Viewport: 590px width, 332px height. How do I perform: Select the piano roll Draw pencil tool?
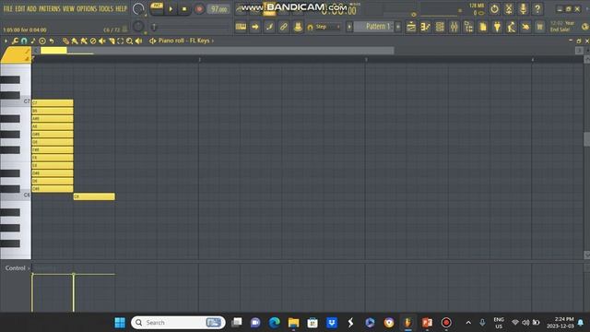[x=65, y=41]
